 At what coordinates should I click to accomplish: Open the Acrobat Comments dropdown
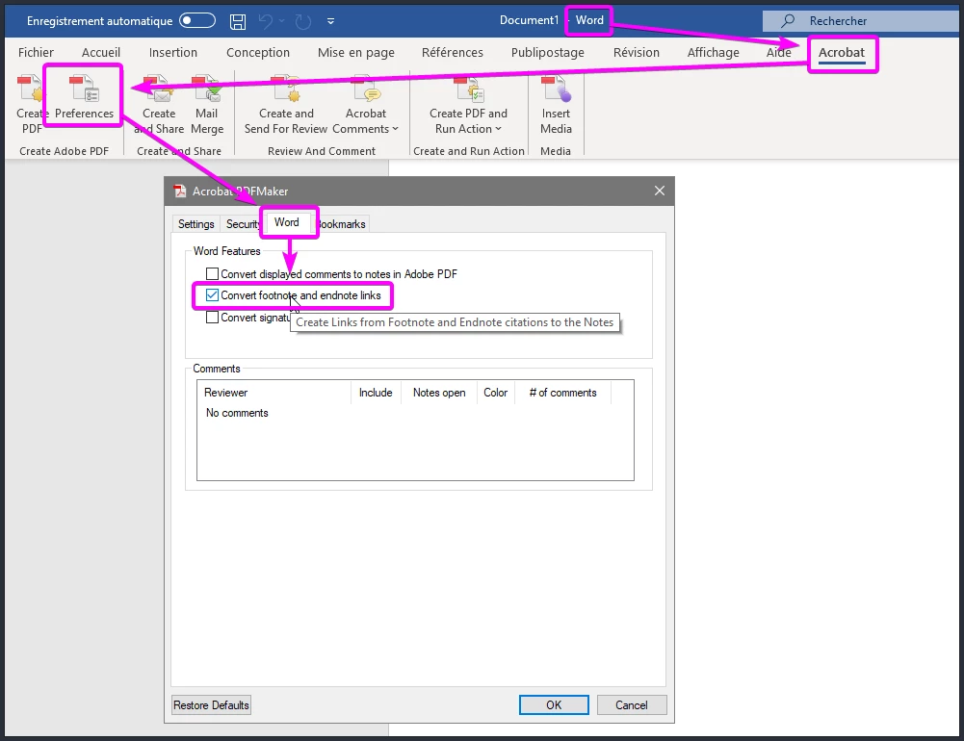366,105
